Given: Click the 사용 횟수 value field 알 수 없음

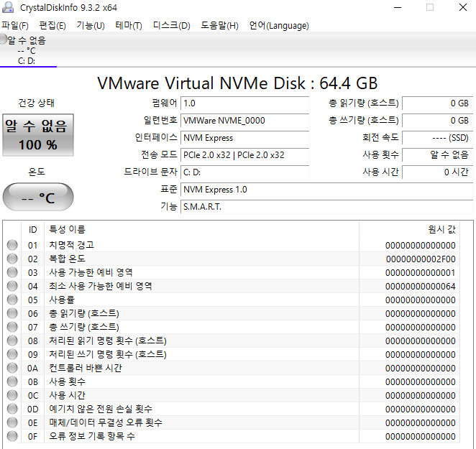Looking at the screenshot, I should pos(438,155).
